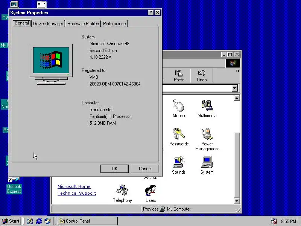
Task: Click the Pentium(r) III Processor text
Action: [x=110, y=116]
